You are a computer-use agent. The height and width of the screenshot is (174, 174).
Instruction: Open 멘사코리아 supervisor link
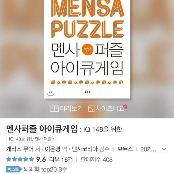pos(85,149)
